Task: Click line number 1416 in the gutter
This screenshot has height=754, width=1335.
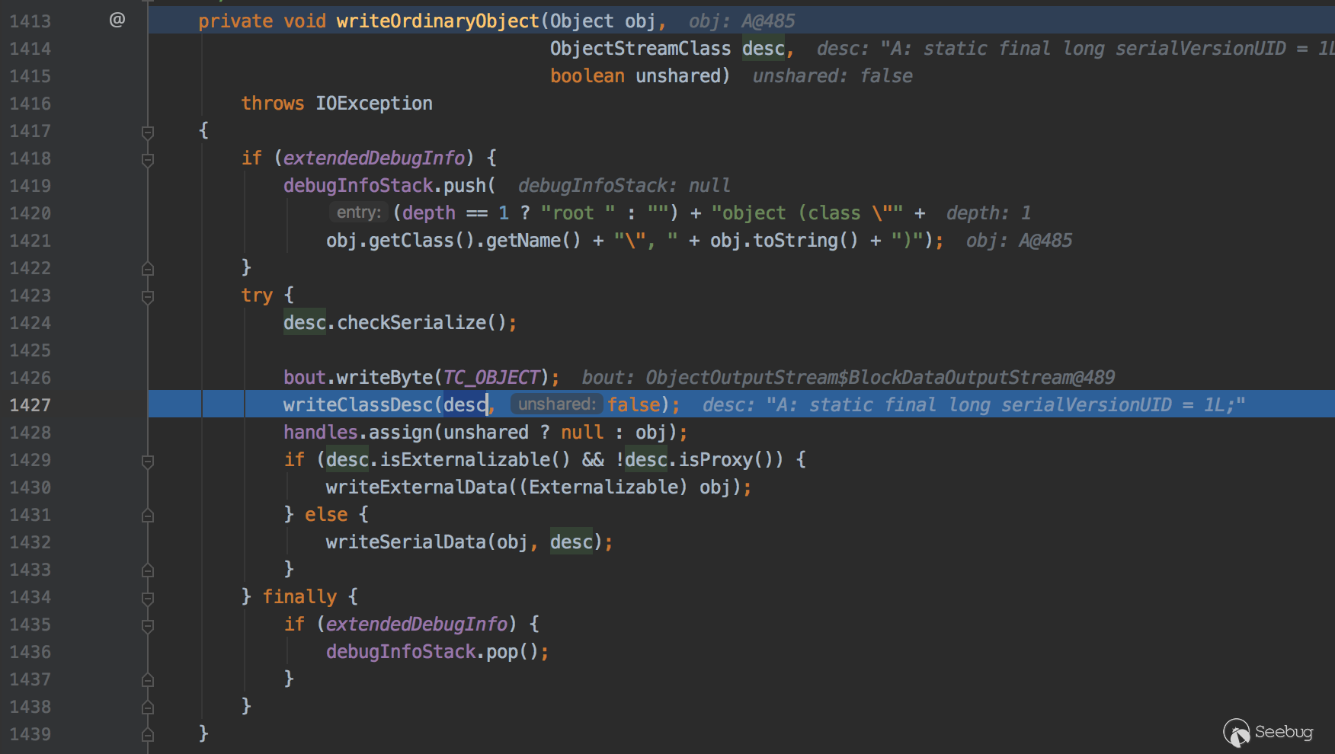Action: (30, 104)
